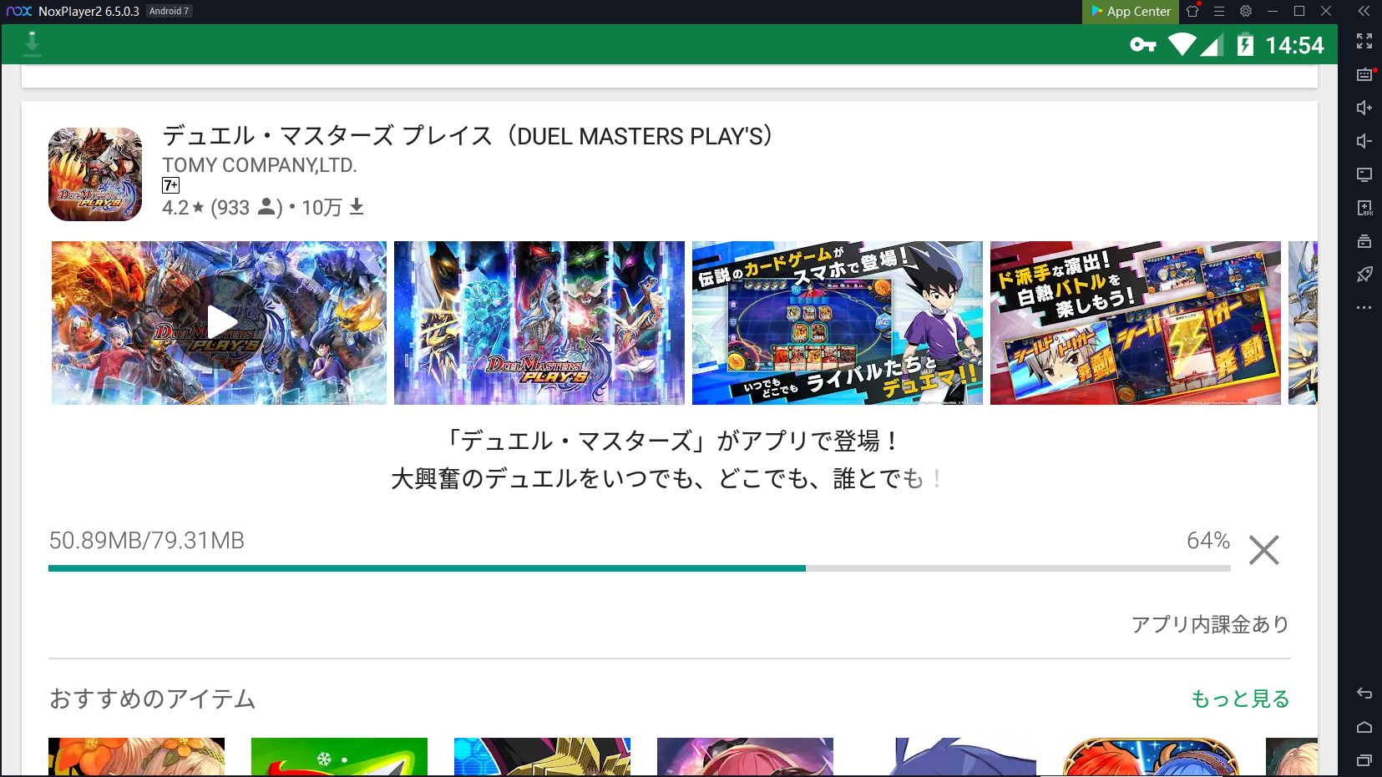
Task: Open the card game on smartphone screenshot
Action: tap(838, 323)
